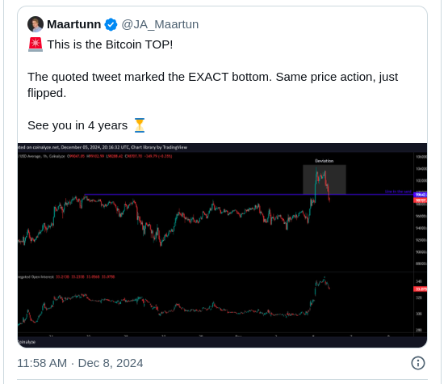Click the coinalyze watermark at chart bottom
Image resolution: width=448 pixels, height=384 pixels.
tap(27, 342)
